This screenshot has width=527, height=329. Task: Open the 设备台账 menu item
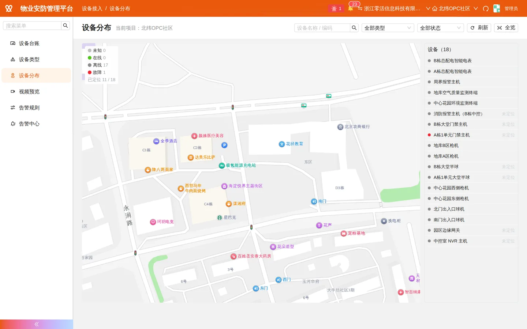point(36,43)
